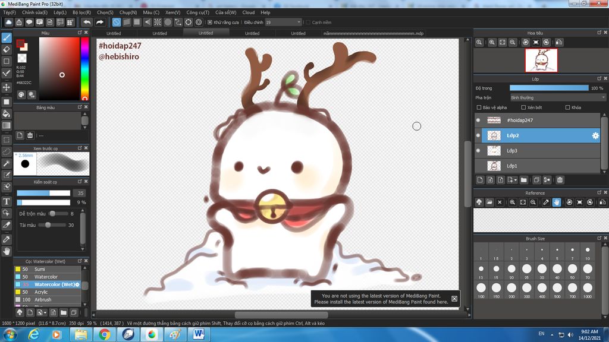
Task: Delete layer with the trash icon in Lớp panel
Action: coord(560,180)
